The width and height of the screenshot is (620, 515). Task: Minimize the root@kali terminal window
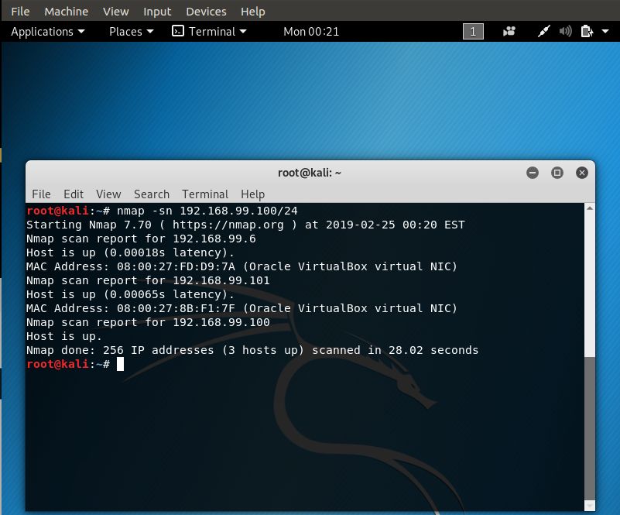coord(533,173)
